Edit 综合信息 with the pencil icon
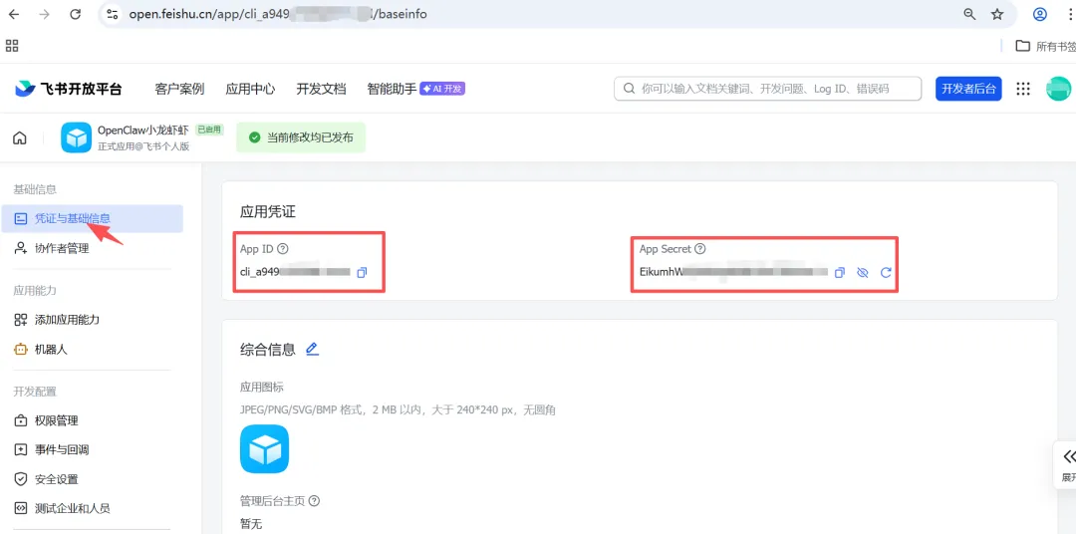Image resolution: width=1076 pixels, height=534 pixels. pos(312,349)
